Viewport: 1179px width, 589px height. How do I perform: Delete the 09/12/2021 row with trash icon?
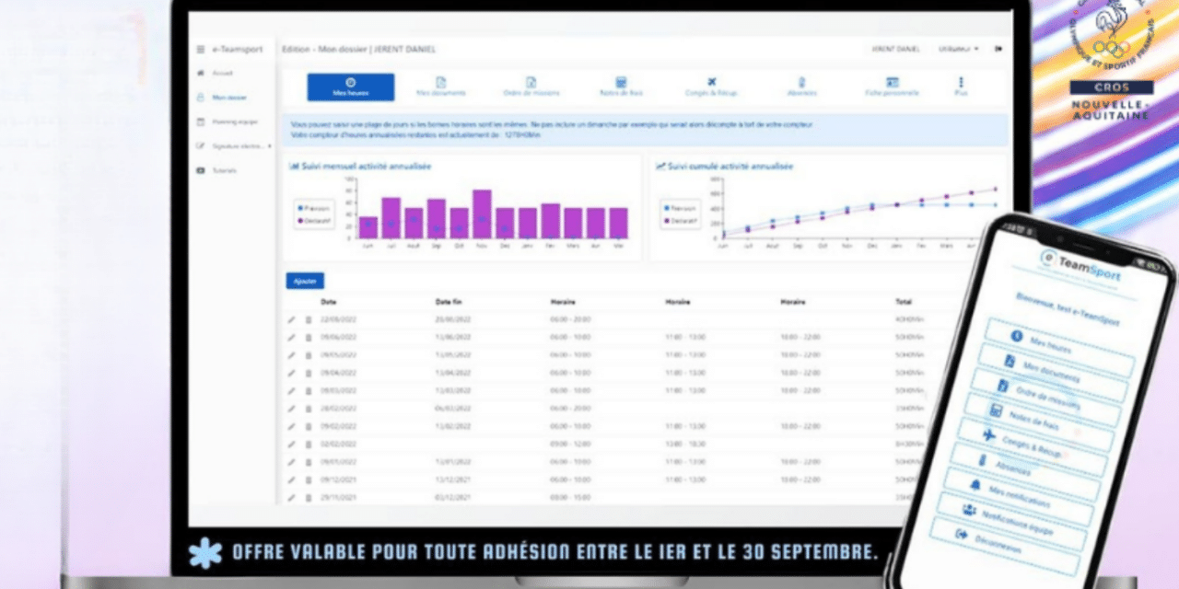[x=308, y=479]
